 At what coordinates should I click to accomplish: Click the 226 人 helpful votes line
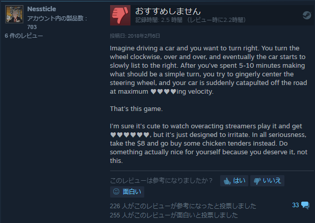[183, 206]
